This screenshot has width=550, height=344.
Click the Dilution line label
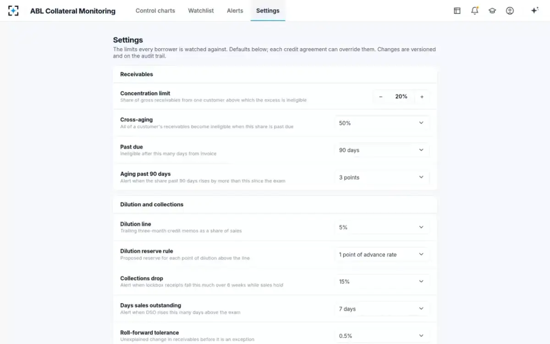(x=136, y=224)
